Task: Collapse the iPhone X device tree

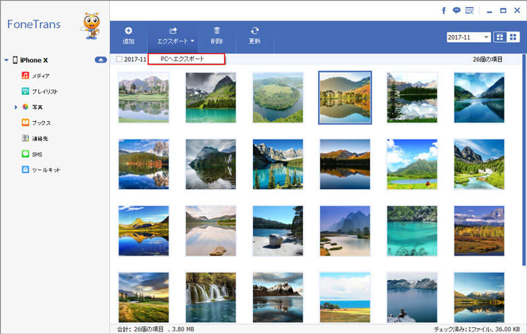Action: click(6, 61)
